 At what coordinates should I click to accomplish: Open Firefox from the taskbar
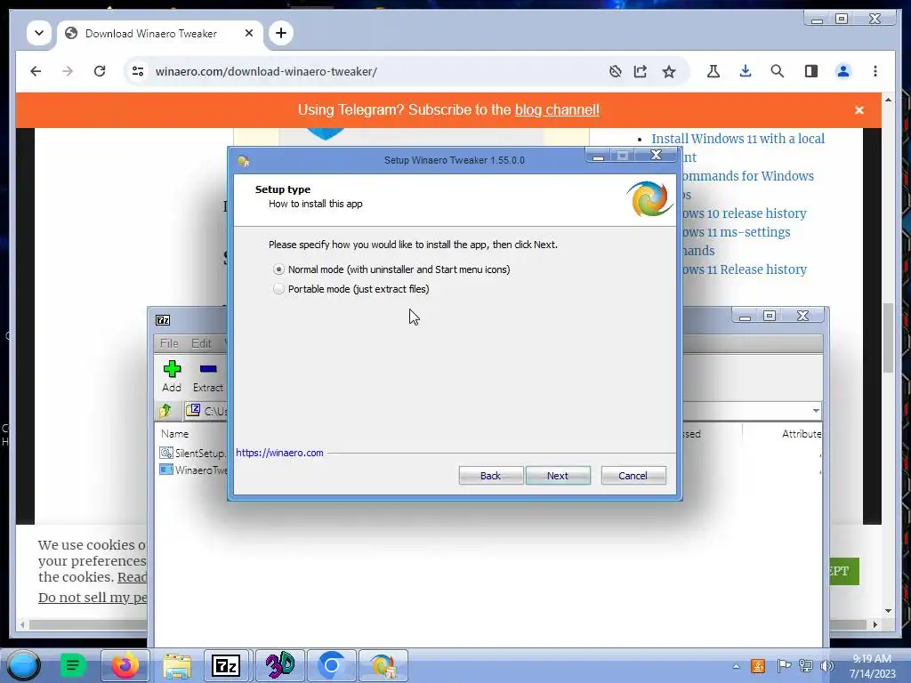tap(125, 665)
